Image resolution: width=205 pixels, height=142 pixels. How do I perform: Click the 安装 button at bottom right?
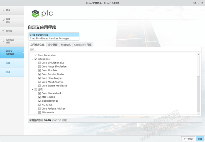[200, 139]
